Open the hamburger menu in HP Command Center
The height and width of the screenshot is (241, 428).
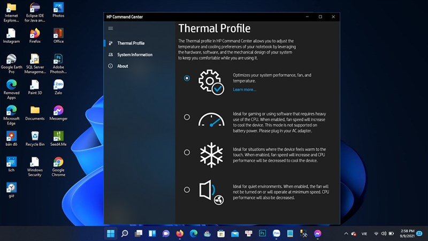[x=111, y=28]
